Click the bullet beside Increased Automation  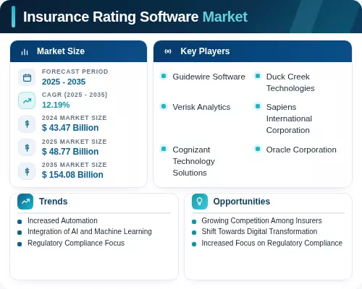click(20, 222)
